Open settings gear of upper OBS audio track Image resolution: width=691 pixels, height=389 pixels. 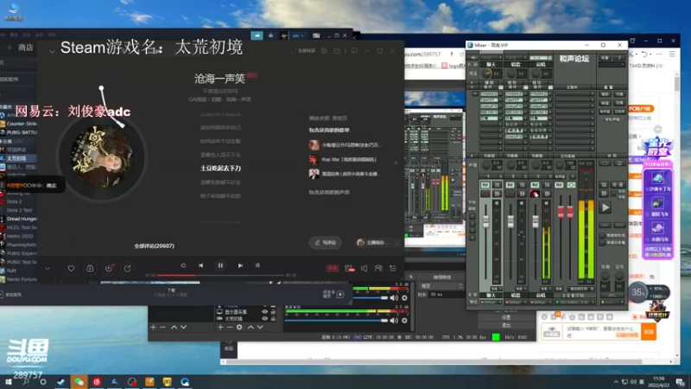(404, 298)
